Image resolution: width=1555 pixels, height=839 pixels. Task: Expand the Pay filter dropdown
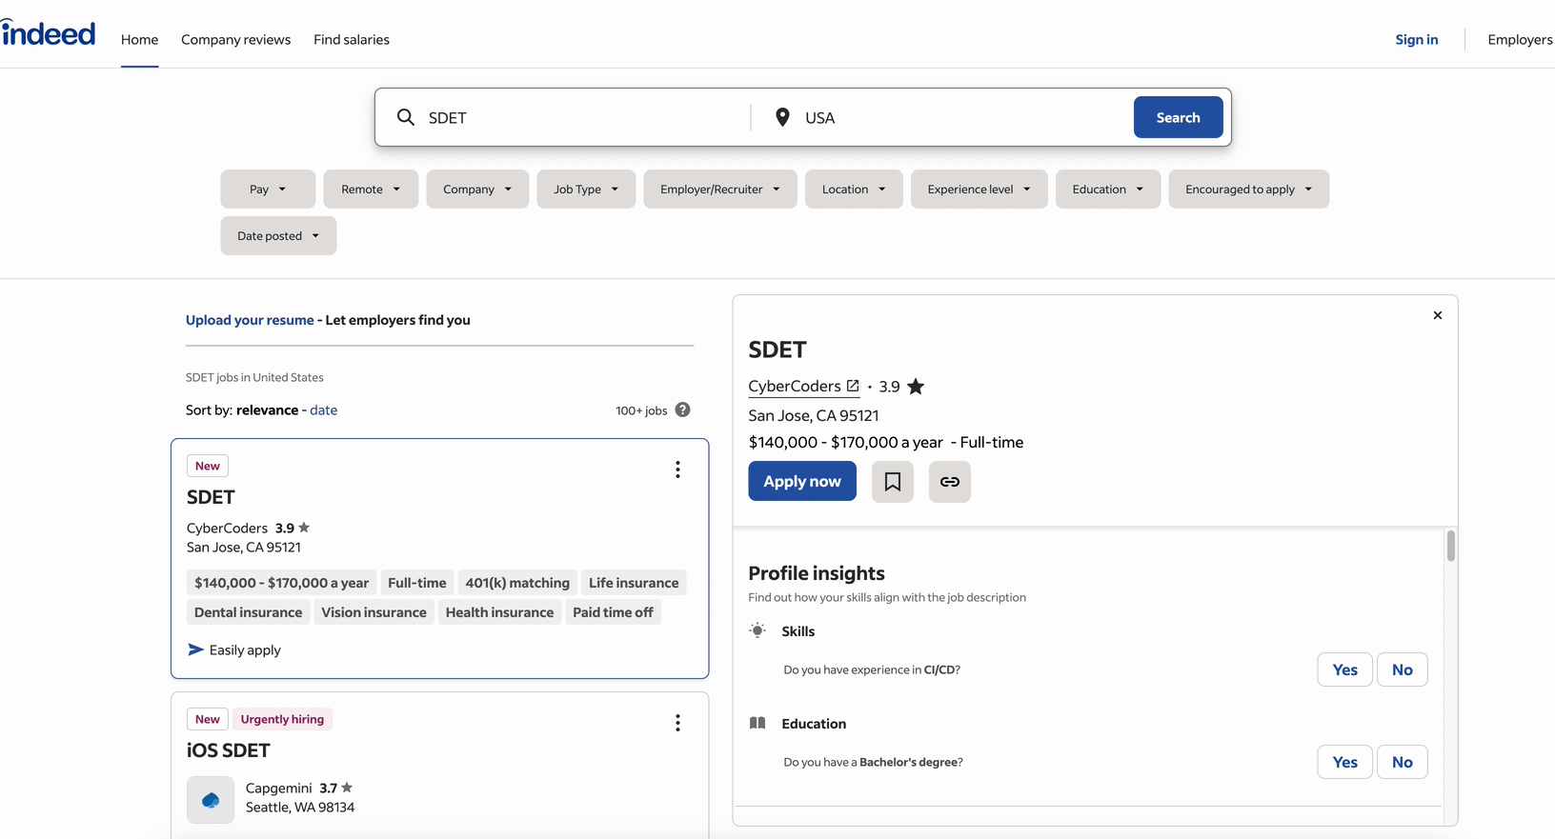pyautogui.click(x=268, y=189)
